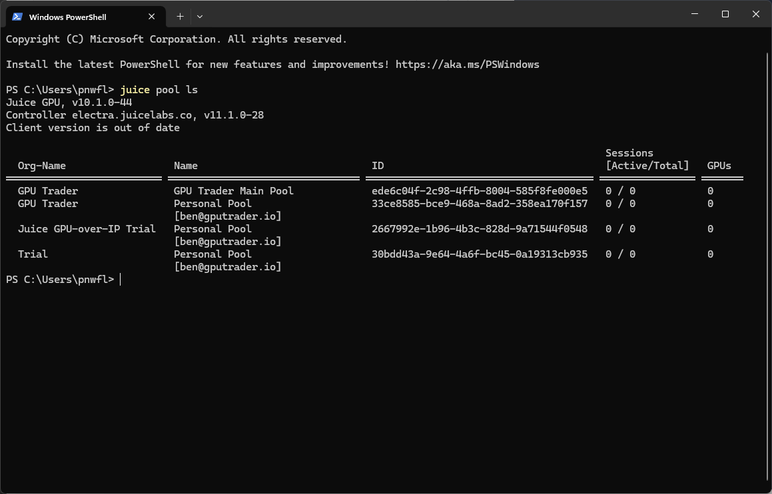
Task: Close the Windows PowerShell tab
Action: (152, 17)
